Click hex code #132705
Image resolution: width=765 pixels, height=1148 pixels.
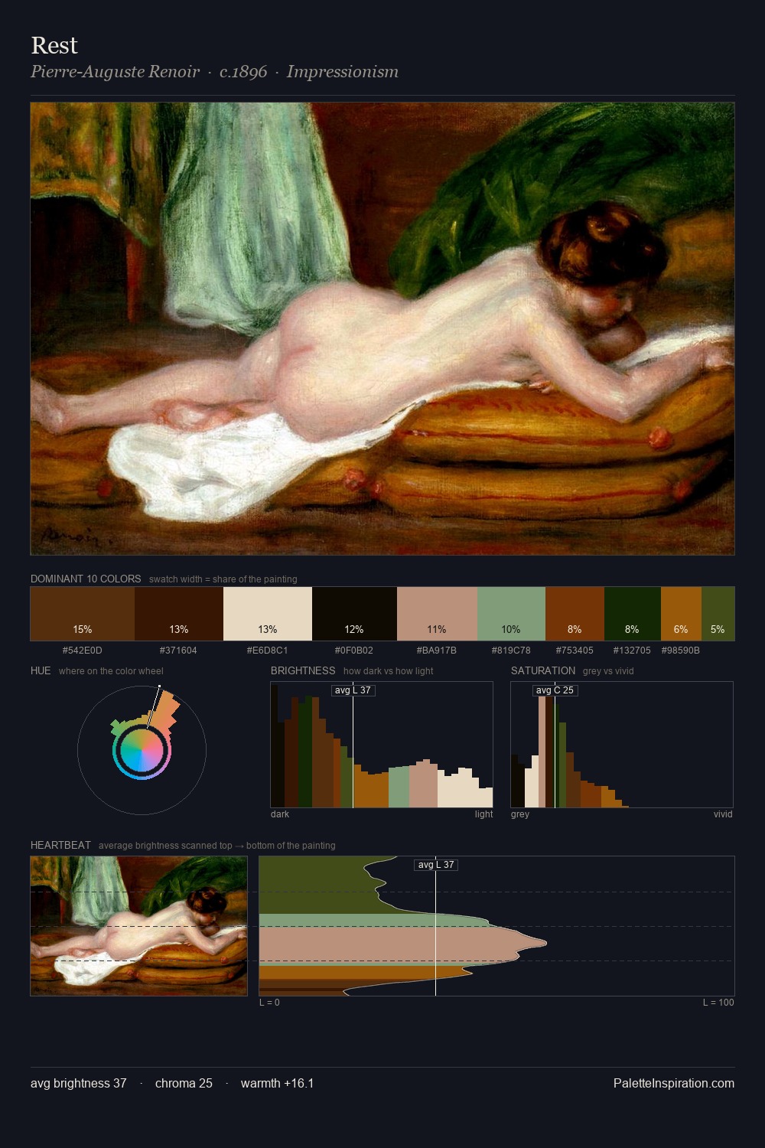click(632, 651)
